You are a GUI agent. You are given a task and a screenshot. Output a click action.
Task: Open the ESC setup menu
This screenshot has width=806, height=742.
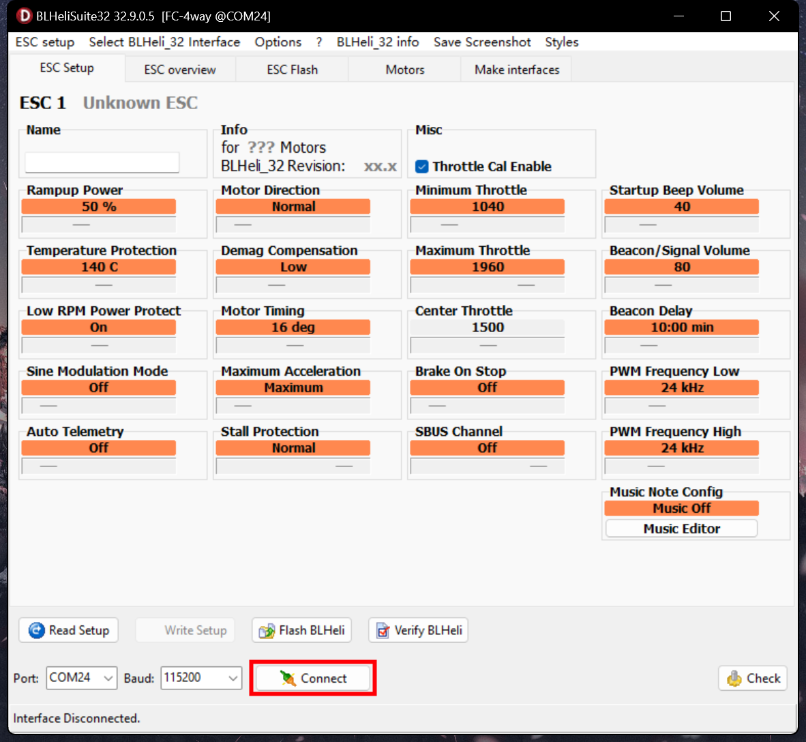pos(45,42)
